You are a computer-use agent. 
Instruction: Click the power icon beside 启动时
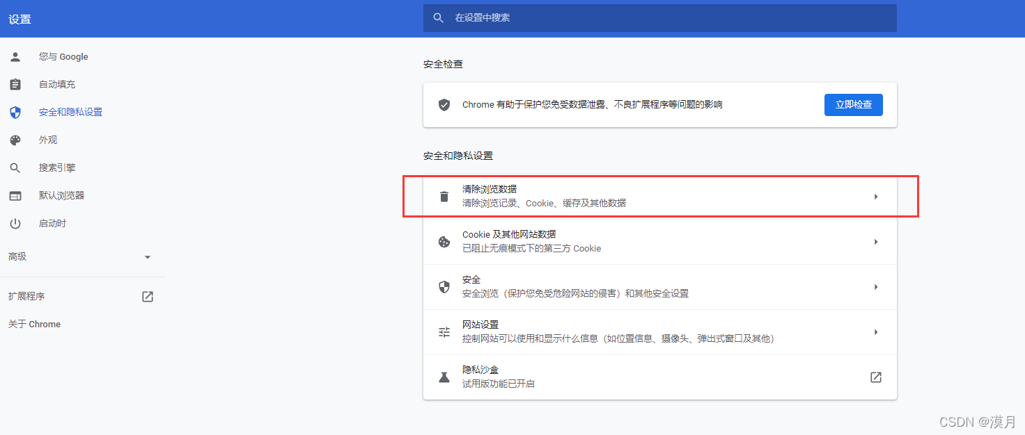click(15, 224)
